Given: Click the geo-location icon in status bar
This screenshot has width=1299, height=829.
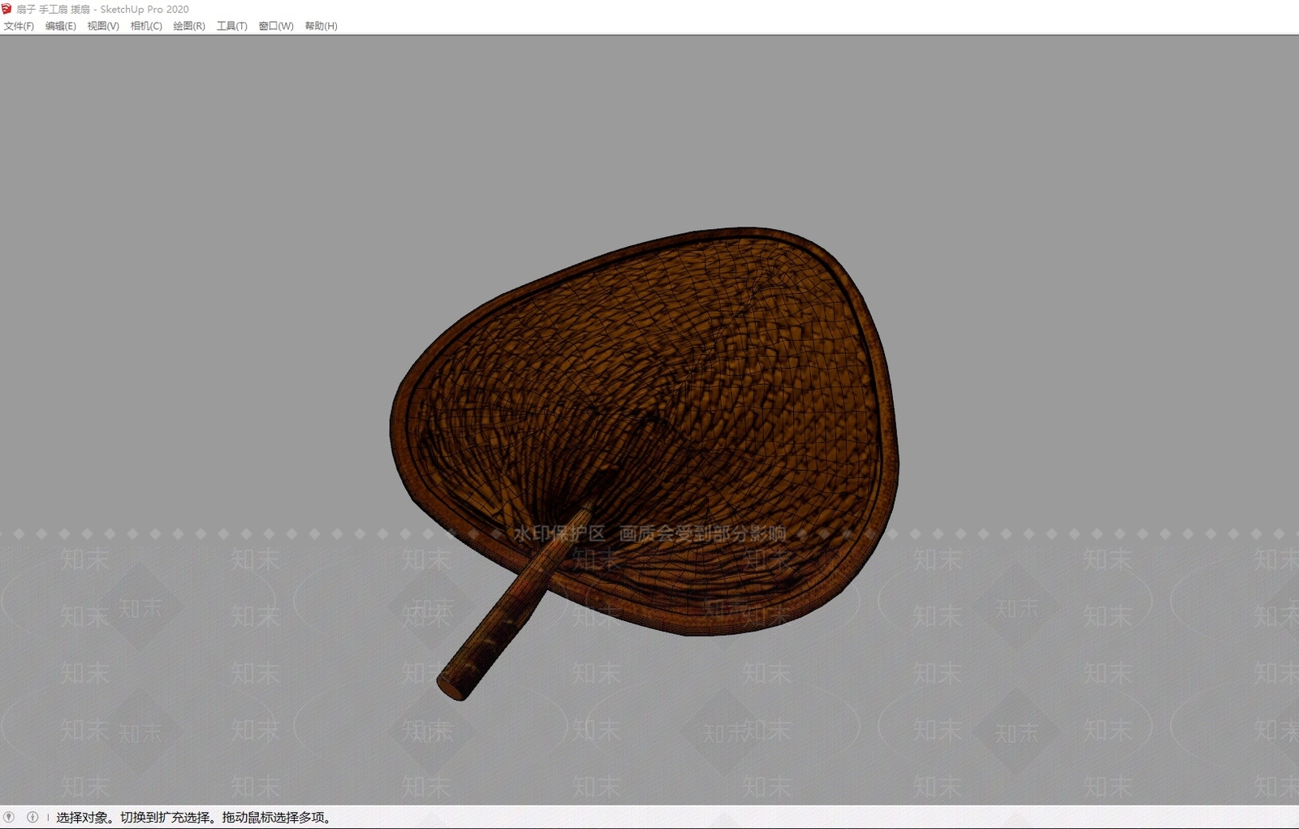Looking at the screenshot, I should [9, 817].
